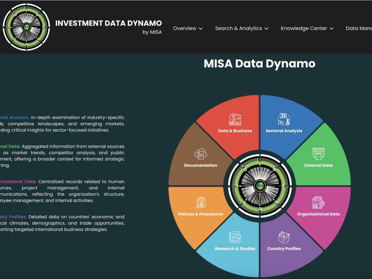372x279 pixels.
Task: Click the External Data documents icon
Action: point(318,154)
